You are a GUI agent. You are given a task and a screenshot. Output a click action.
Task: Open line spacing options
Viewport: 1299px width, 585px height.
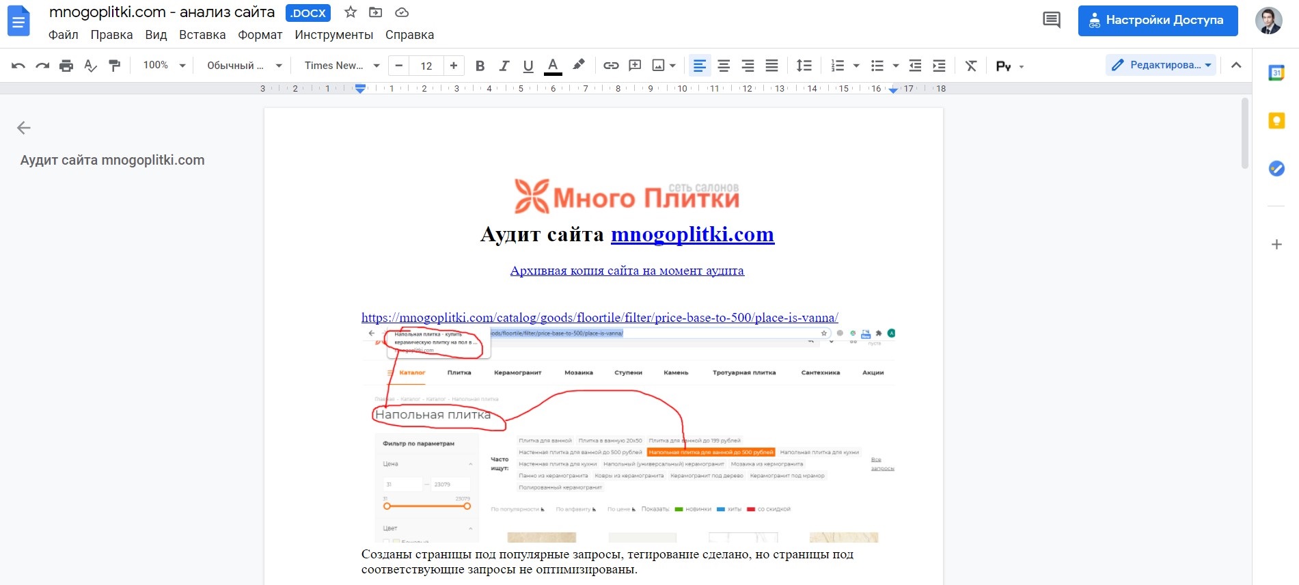click(x=804, y=66)
